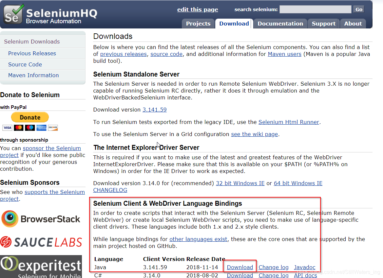Screen dimensions: 383x278
Task: Download the 32 bit Windows IE driver
Action: click(240, 183)
